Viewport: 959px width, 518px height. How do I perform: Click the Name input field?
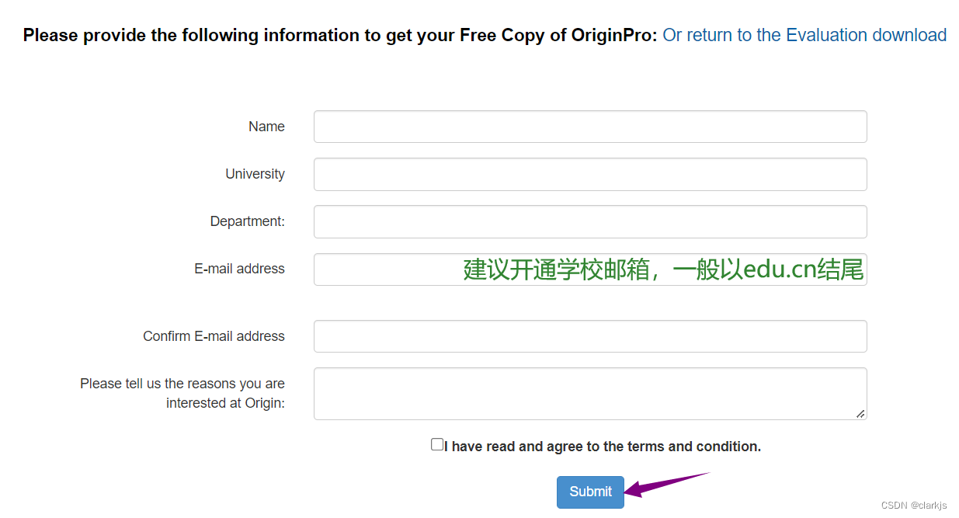pos(590,126)
